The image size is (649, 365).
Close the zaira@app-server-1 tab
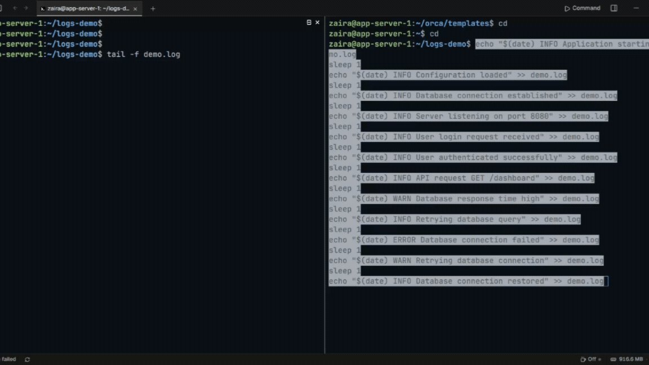click(135, 8)
